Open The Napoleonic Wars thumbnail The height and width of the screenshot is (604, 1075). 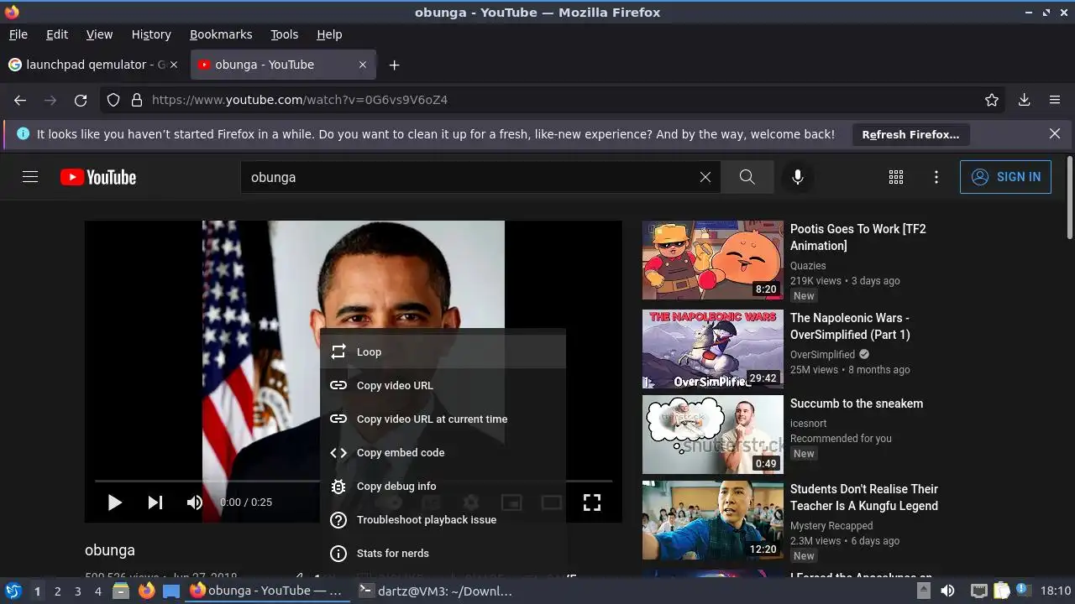coord(713,349)
